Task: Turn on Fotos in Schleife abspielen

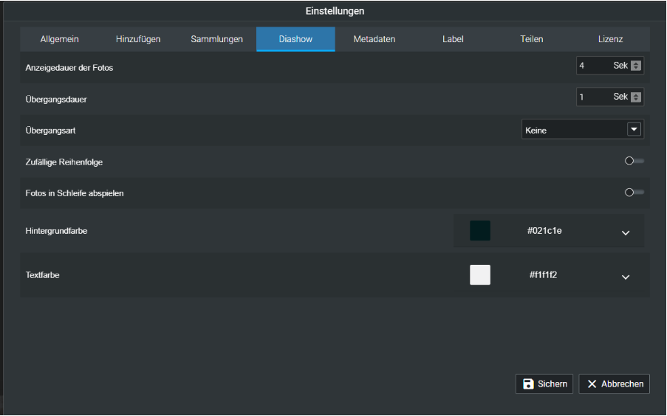Action: (633, 193)
